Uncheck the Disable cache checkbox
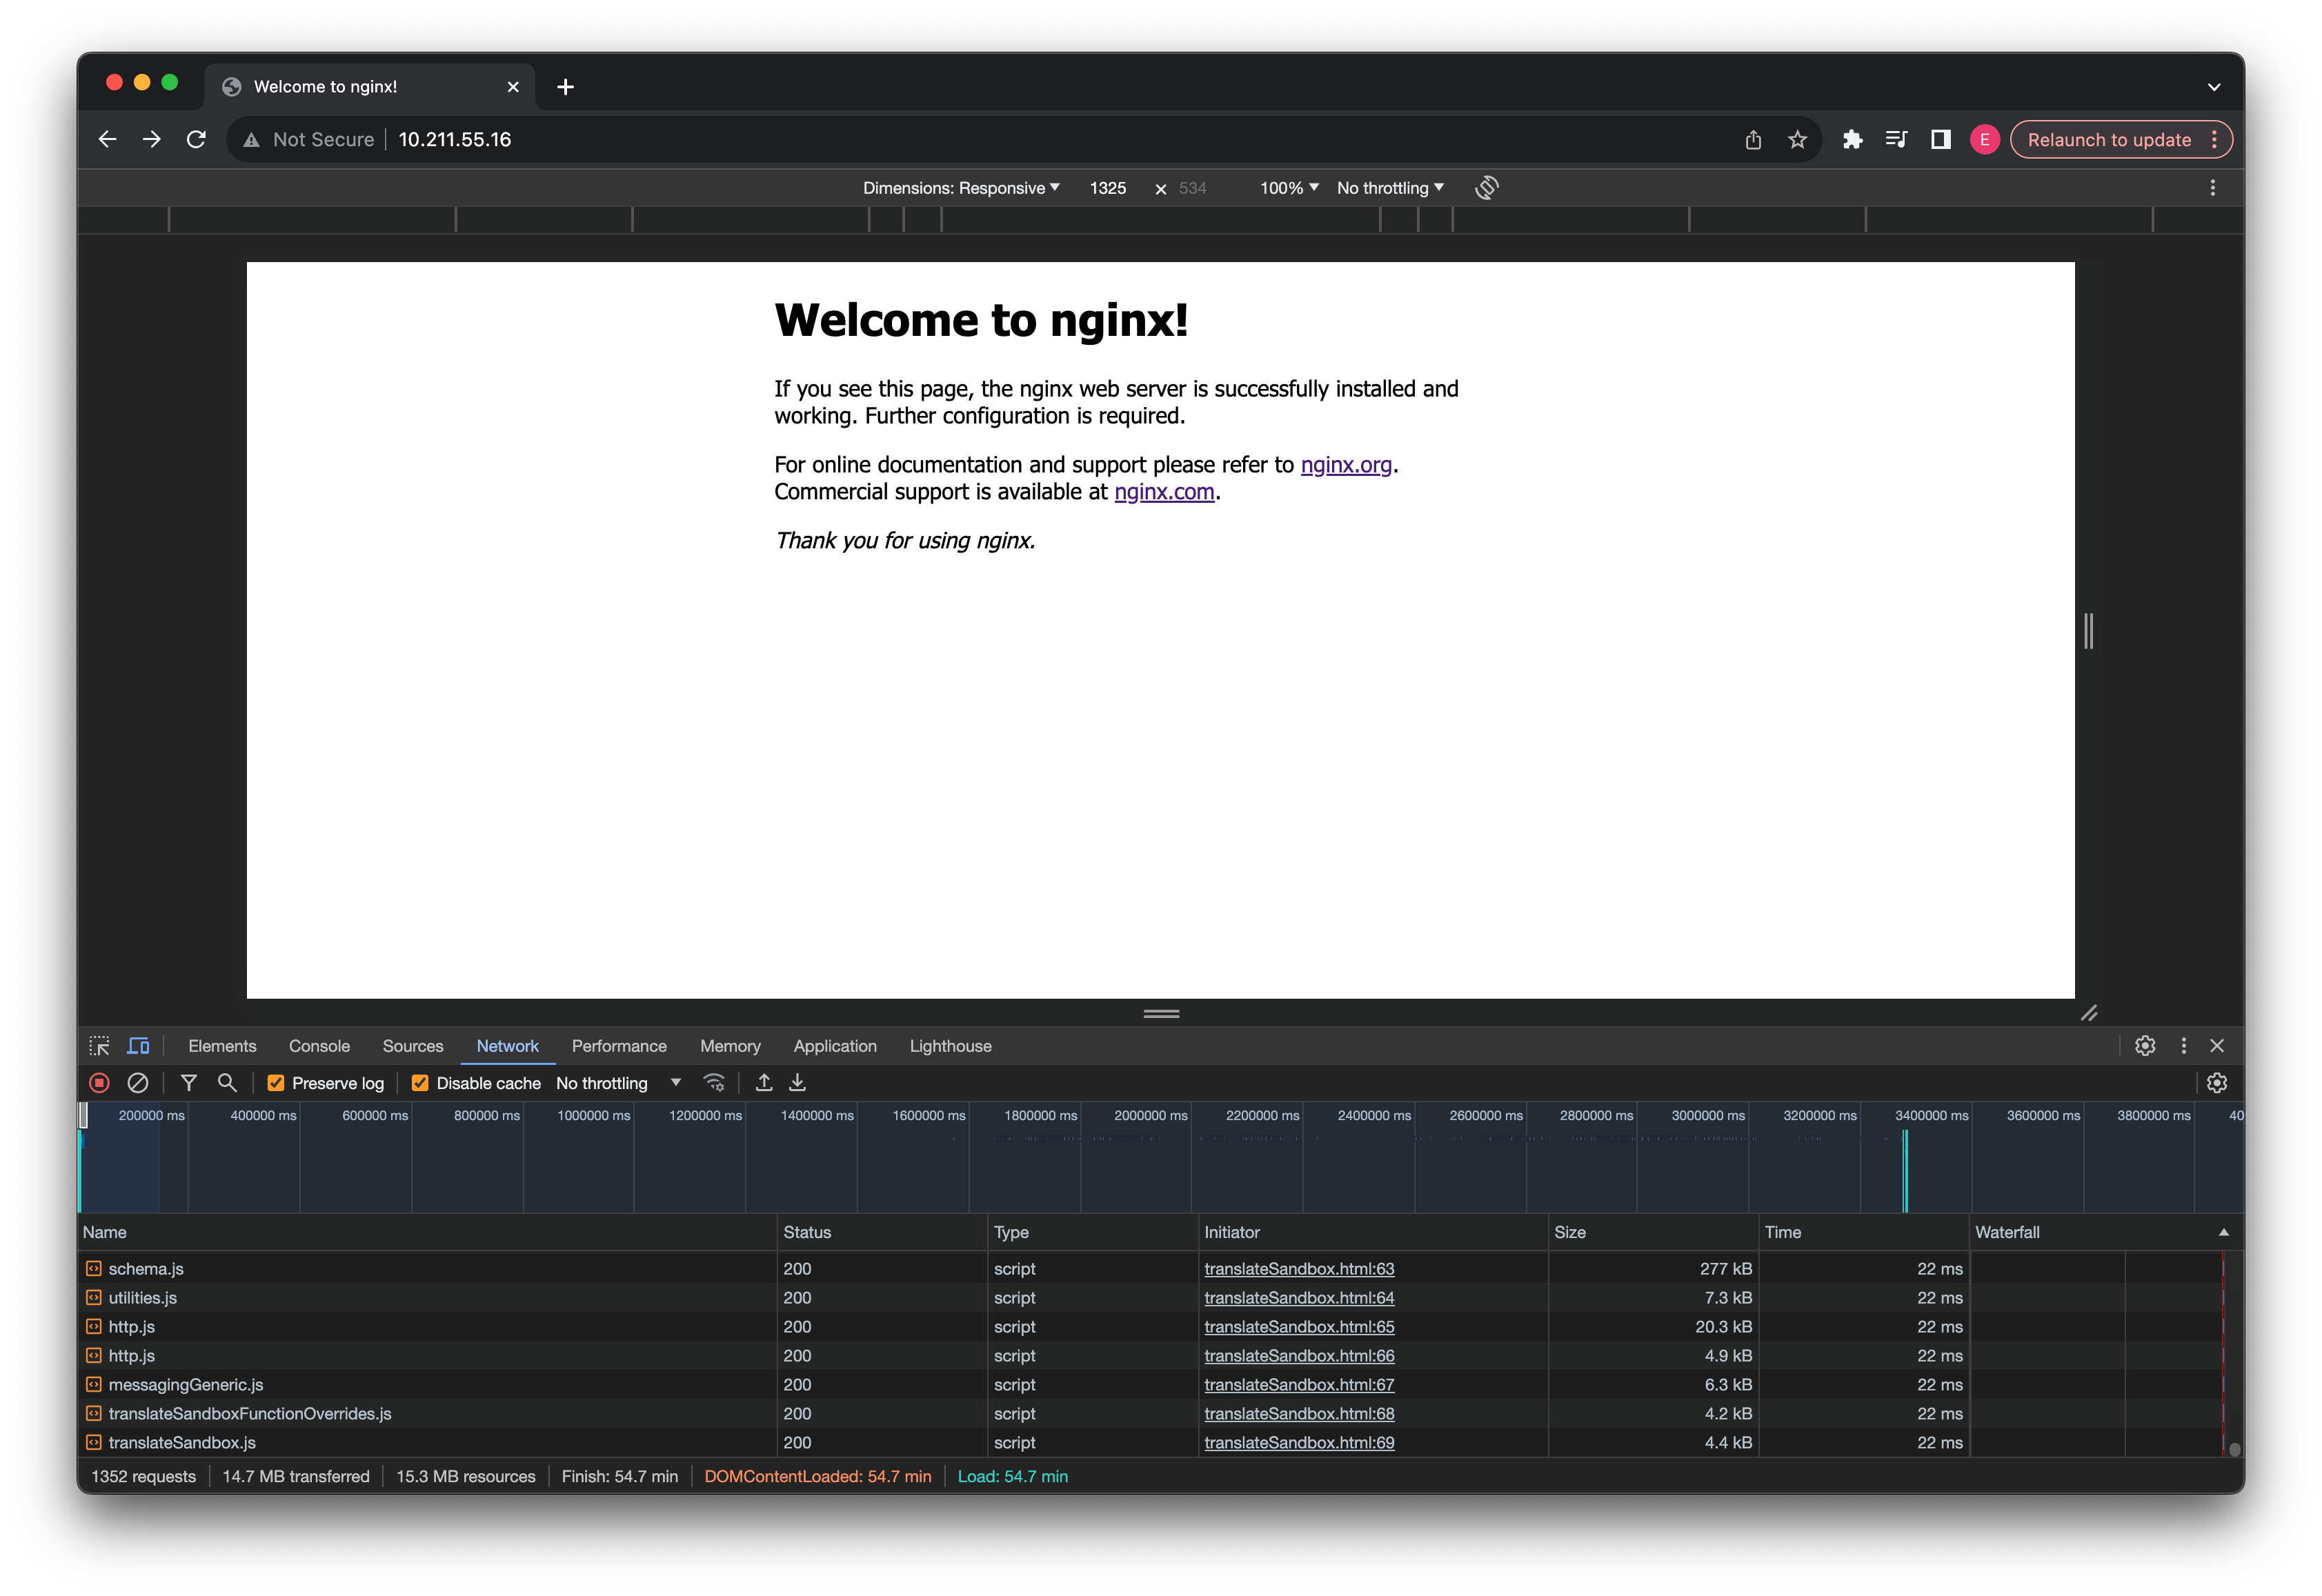2322x1596 pixels. (x=420, y=1083)
